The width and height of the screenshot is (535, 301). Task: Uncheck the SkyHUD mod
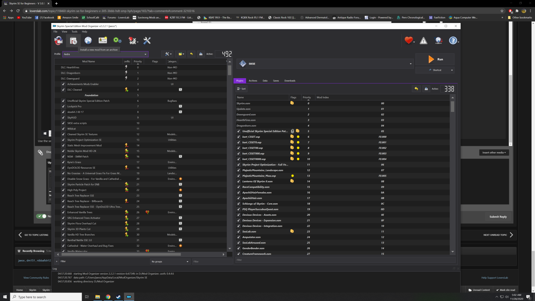[x=63, y=118]
